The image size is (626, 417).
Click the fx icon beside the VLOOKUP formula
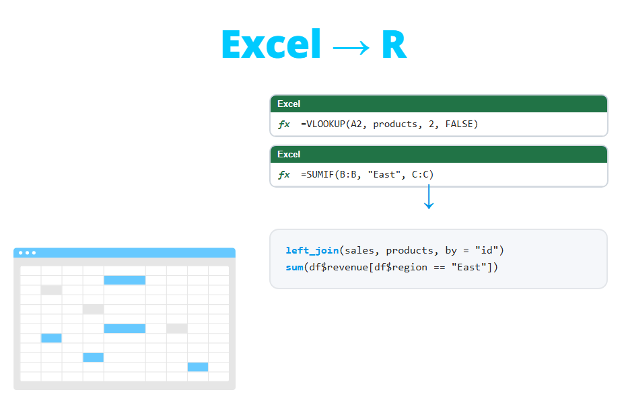tap(284, 124)
